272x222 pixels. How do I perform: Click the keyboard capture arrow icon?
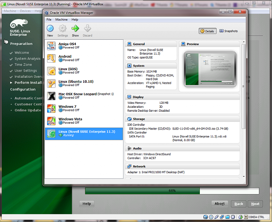pos(246,217)
